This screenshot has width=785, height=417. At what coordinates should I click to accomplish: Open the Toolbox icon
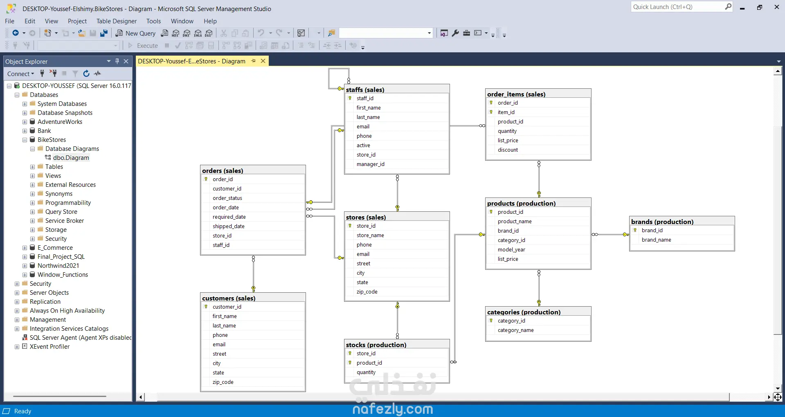(466, 33)
